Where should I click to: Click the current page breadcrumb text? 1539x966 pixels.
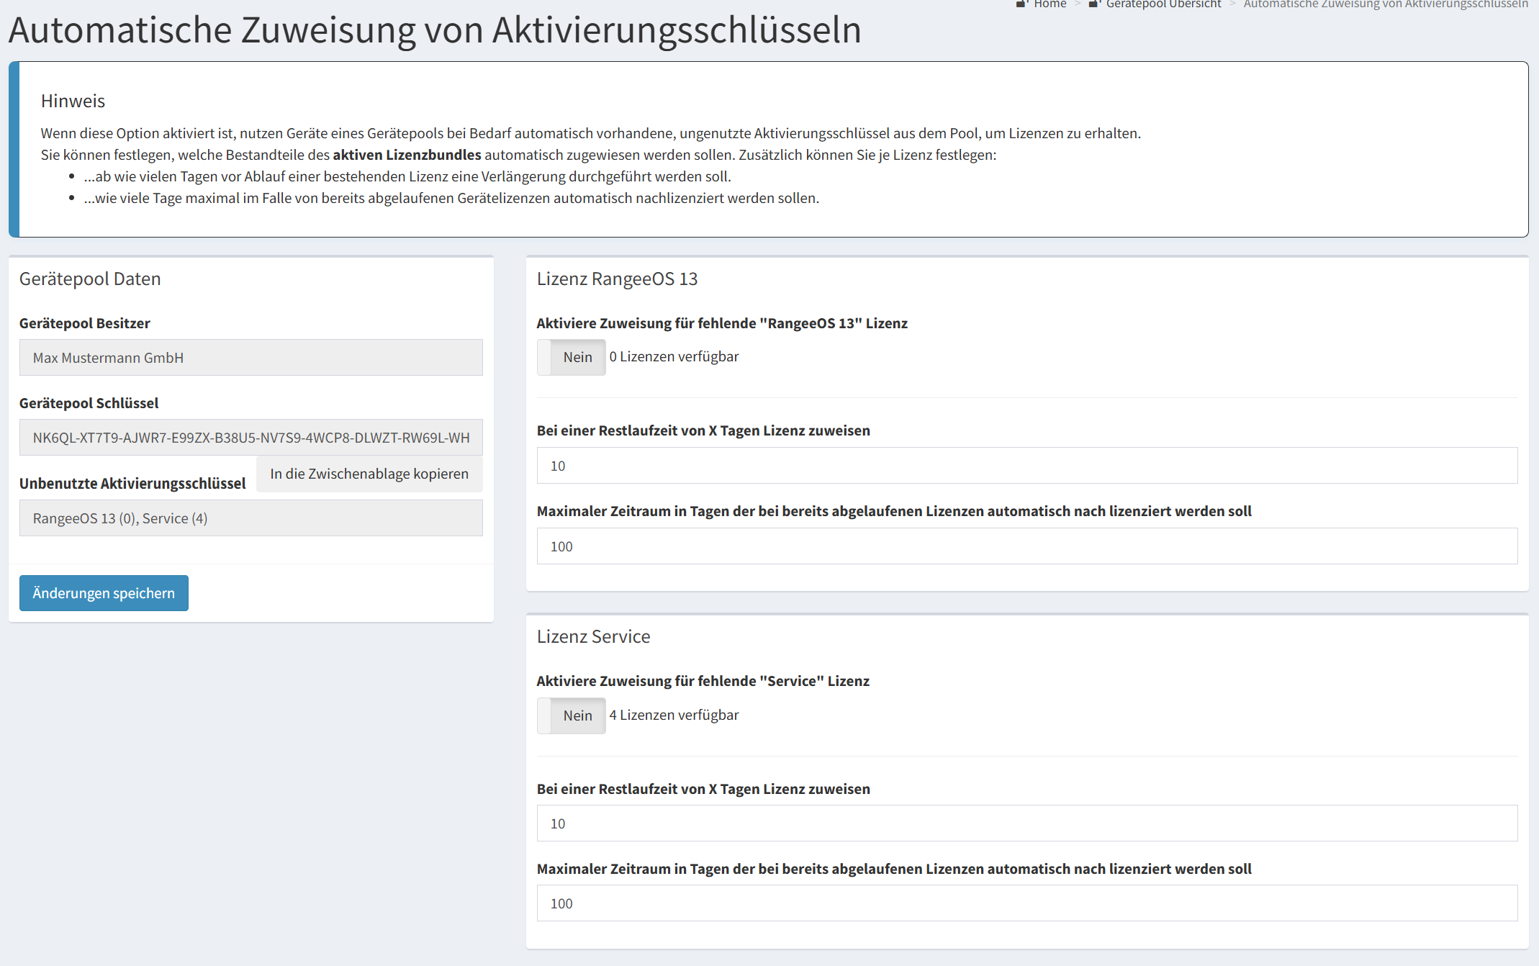point(1385,4)
